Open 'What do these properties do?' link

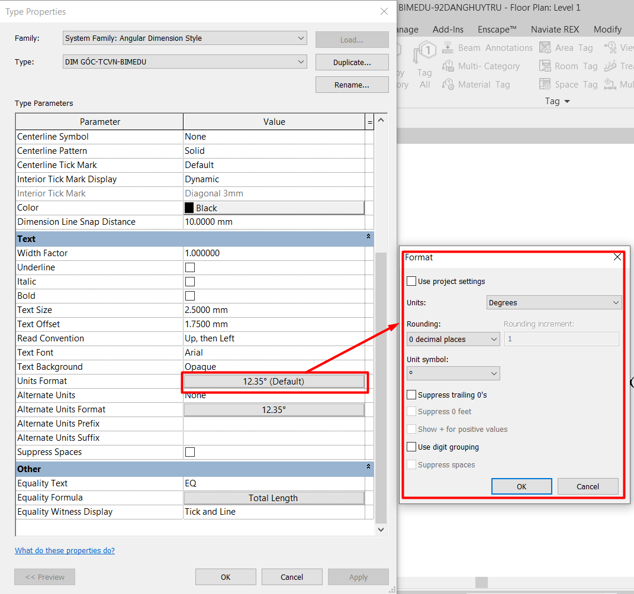coord(65,551)
